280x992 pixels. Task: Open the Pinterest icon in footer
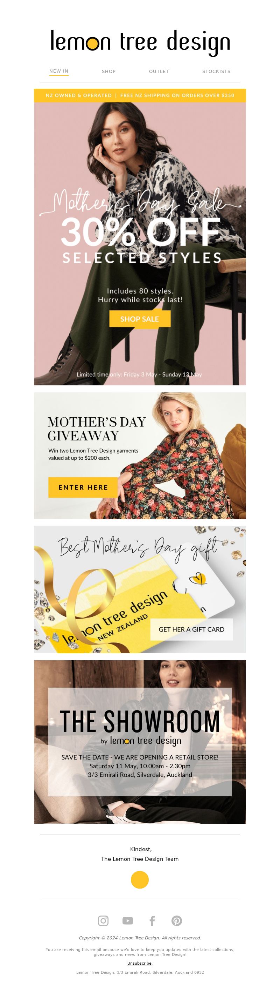click(176, 920)
